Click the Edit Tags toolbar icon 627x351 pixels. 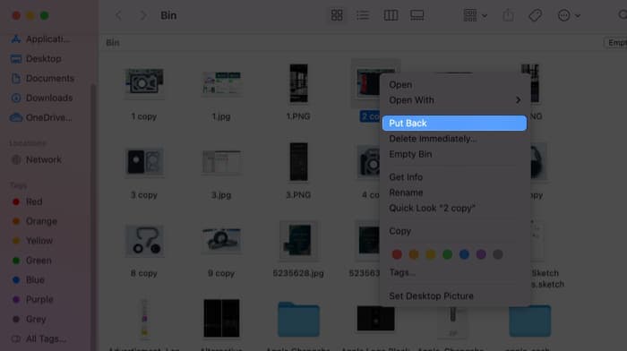tap(535, 15)
